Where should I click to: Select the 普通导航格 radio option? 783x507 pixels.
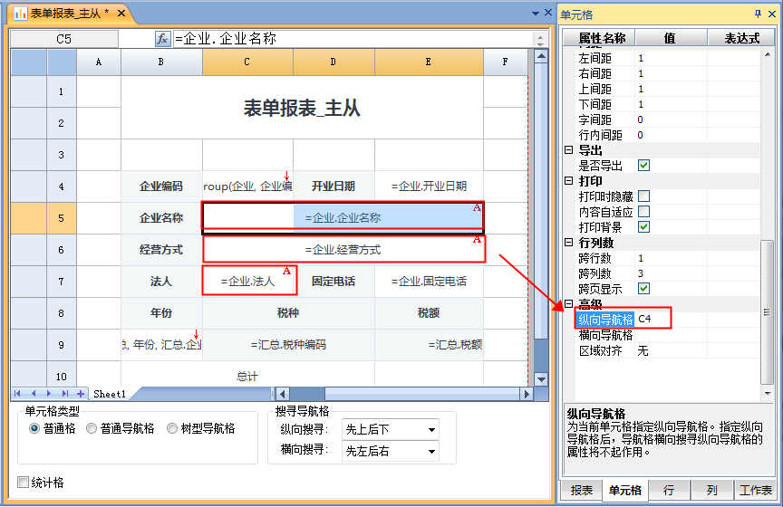click(x=92, y=429)
